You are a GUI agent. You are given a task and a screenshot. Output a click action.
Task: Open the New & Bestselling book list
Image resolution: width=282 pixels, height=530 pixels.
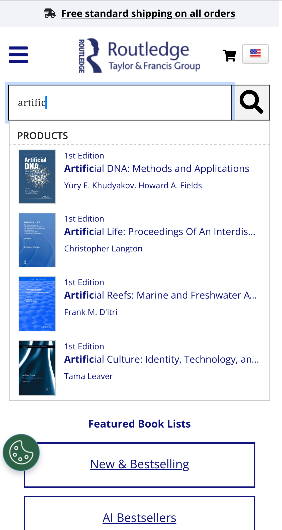pyautogui.click(x=139, y=464)
